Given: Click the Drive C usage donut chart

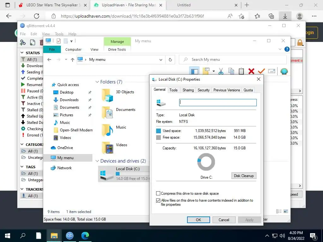Looking at the screenshot, I should coord(206,162).
